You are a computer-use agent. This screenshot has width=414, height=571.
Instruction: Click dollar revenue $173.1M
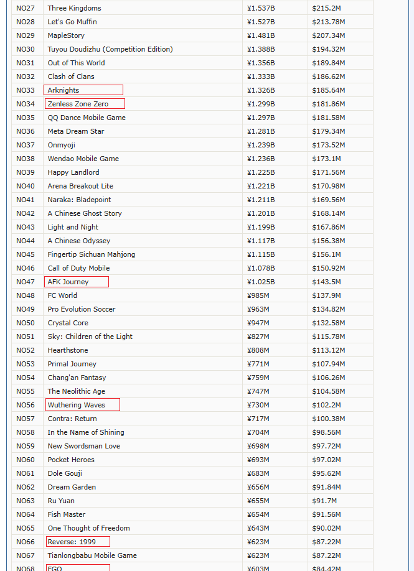pos(327,159)
